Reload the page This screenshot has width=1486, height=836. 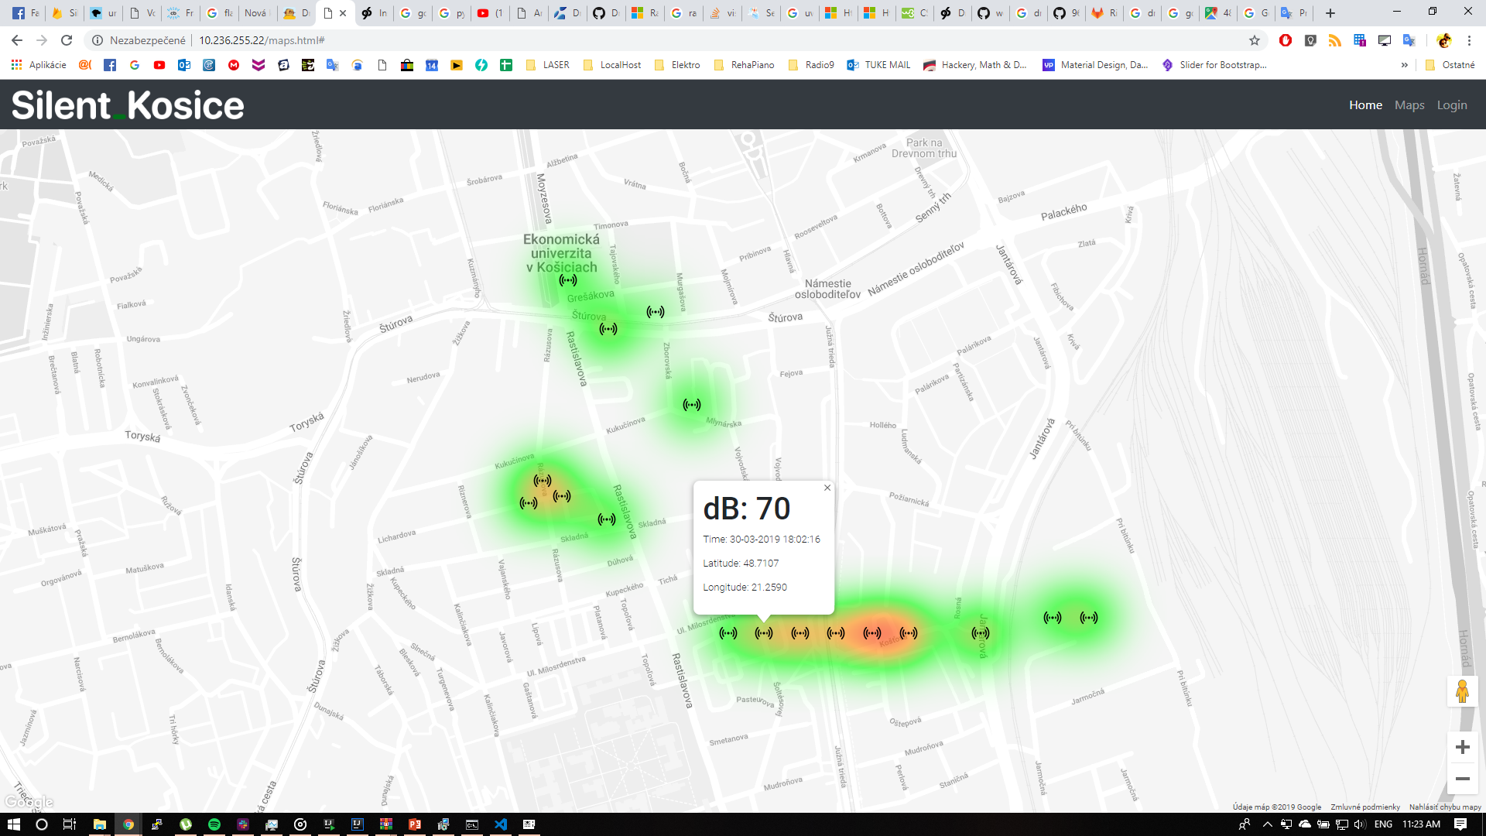point(67,40)
